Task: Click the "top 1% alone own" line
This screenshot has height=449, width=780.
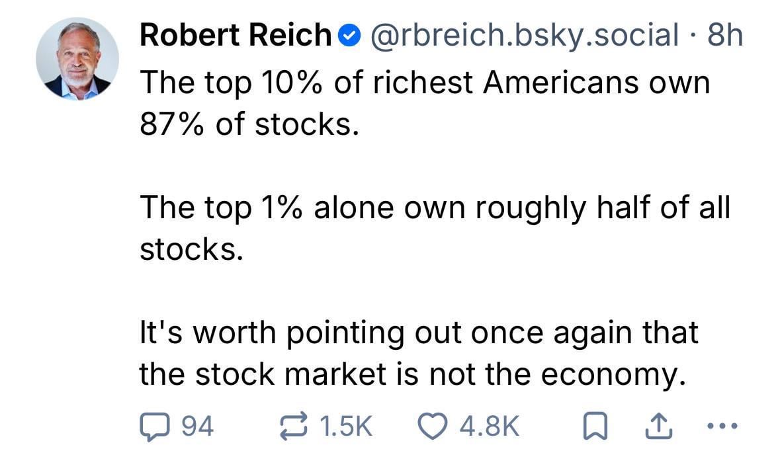Action: [x=435, y=208]
